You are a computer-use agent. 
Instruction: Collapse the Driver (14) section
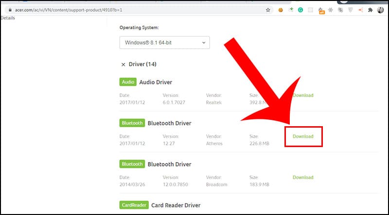coord(123,65)
